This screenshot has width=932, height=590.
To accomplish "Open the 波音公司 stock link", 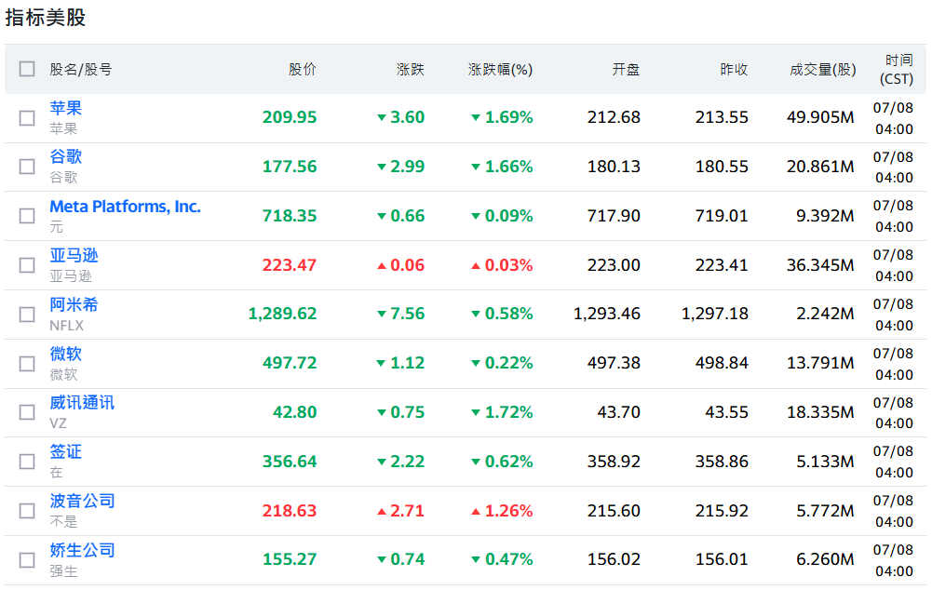I will click(82, 502).
